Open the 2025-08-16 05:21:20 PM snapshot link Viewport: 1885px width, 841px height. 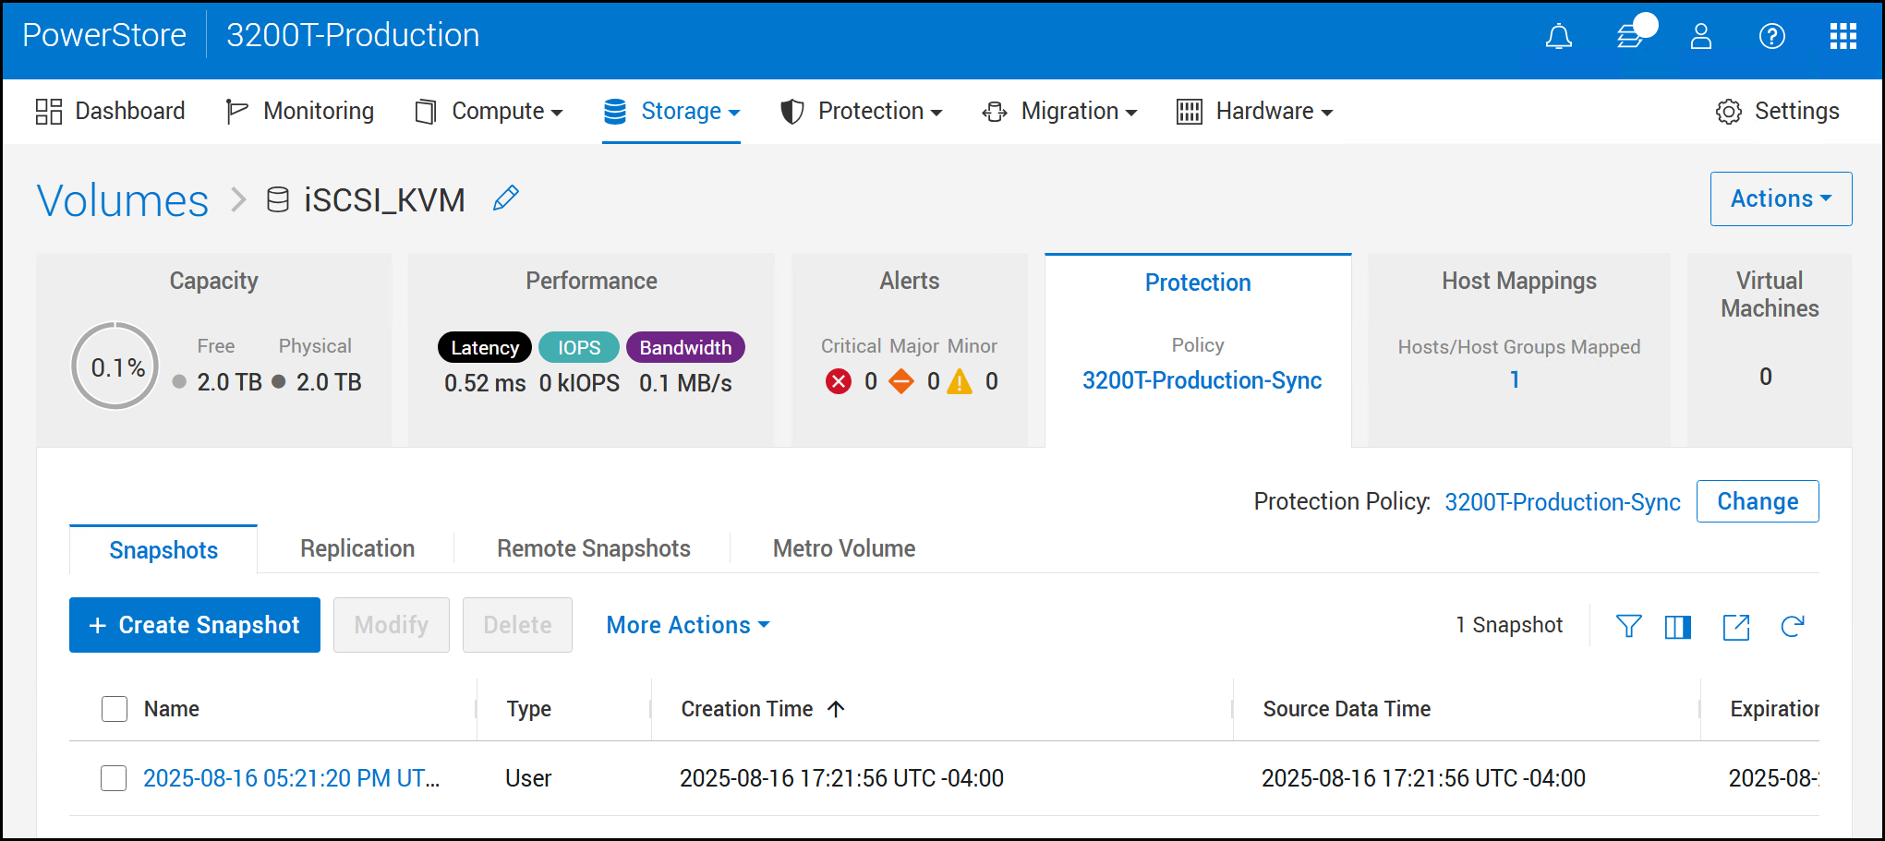(x=291, y=778)
